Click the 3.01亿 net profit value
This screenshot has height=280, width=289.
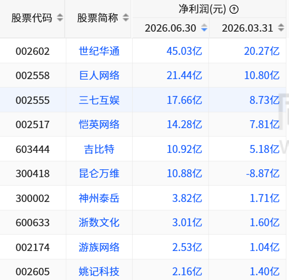click(187, 223)
